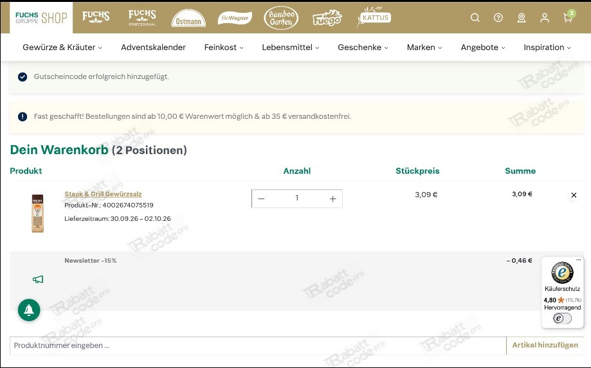Click the checkmark icon of Gutscheincode message
Viewport: 591px width, 368px height.
[23, 77]
